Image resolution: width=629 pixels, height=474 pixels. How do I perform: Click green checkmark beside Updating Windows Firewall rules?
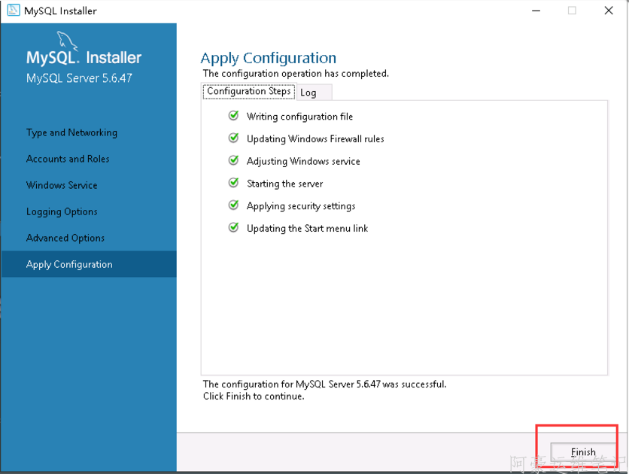[233, 138]
